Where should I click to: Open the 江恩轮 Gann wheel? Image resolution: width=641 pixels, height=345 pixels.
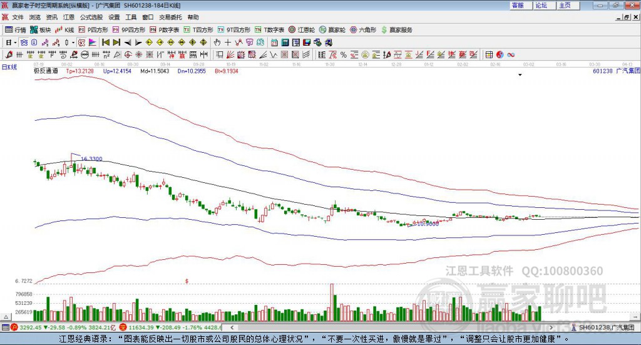[x=302, y=30]
